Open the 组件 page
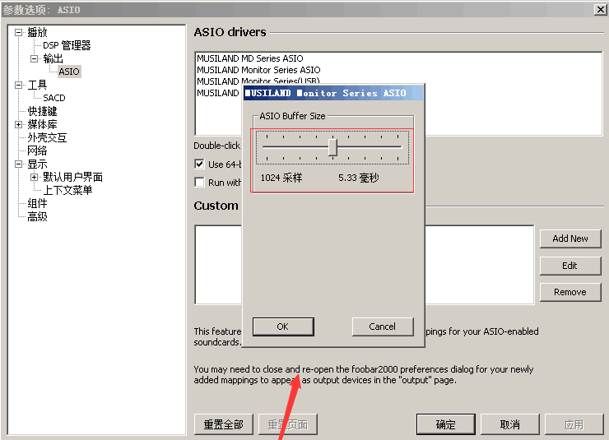Screen dimensions: 609x440 [37, 203]
